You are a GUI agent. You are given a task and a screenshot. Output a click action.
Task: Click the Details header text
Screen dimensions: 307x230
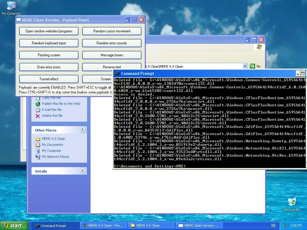tap(41, 171)
